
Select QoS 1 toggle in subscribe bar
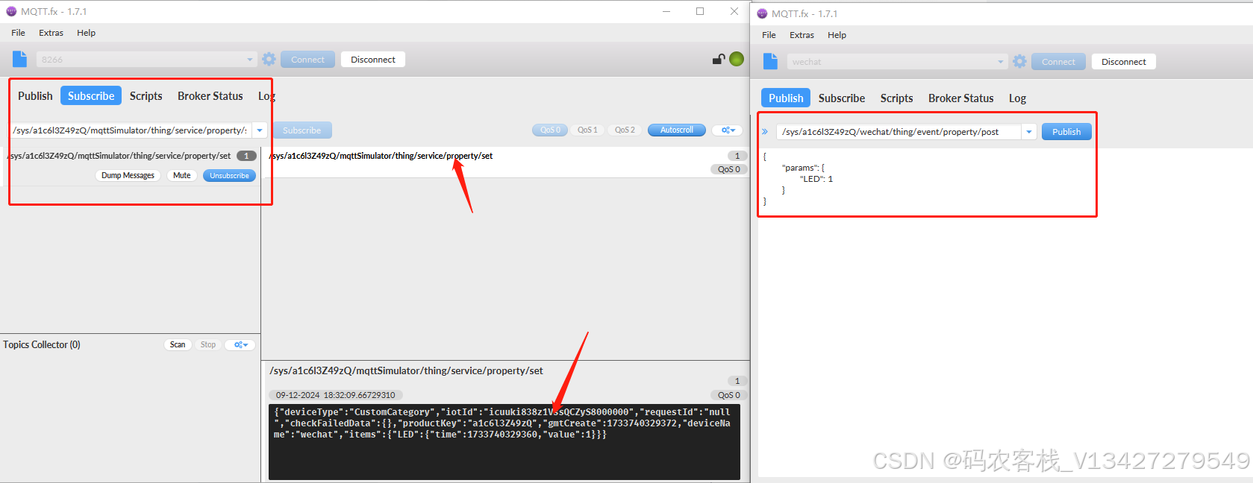587,130
